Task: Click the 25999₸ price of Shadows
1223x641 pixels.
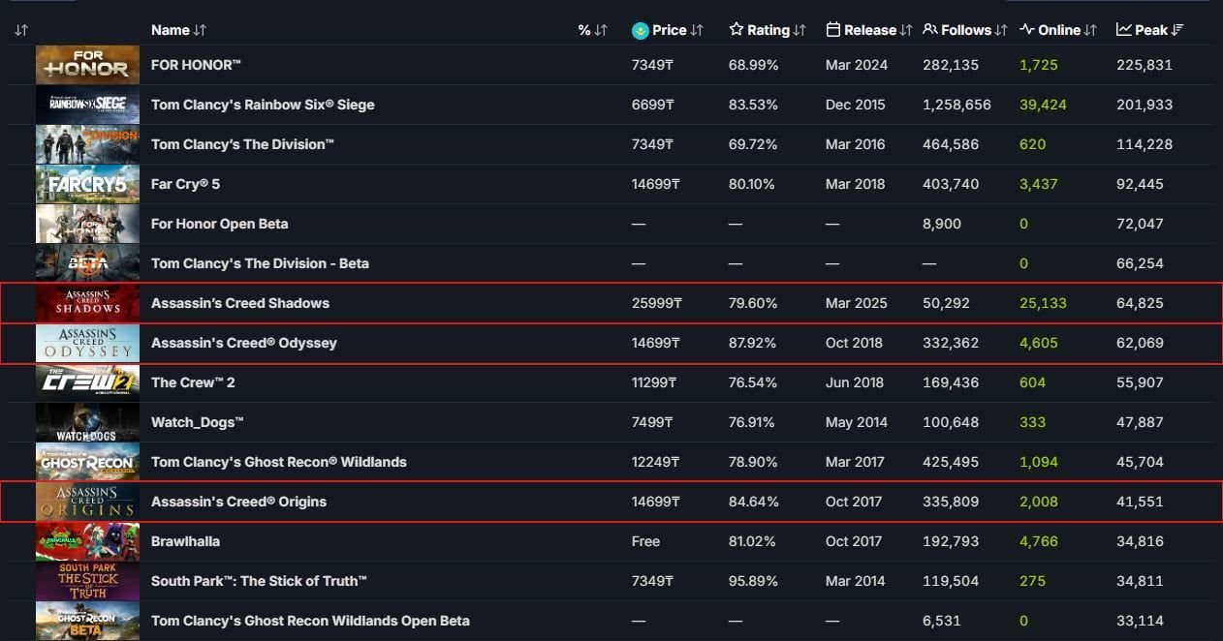Action: click(x=657, y=303)
